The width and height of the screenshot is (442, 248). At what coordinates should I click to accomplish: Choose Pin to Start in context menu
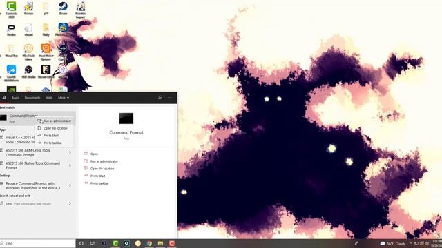pos(54,136)
